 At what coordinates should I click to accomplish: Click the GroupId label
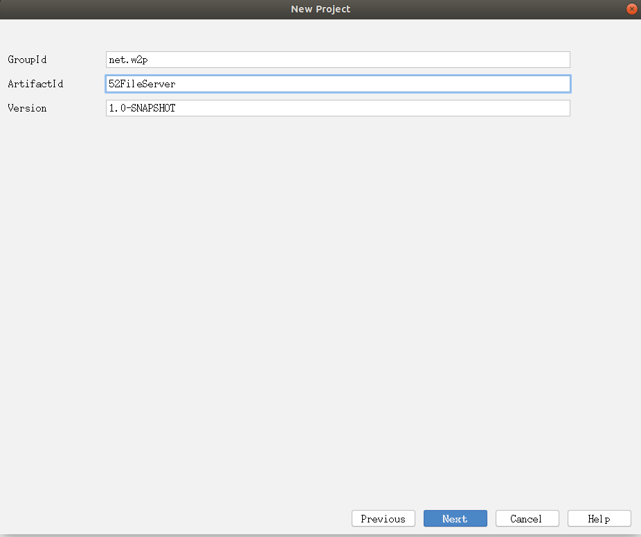(26, 60)
